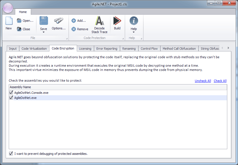The height and width of the screenshot is (165, 238).
Task: Uncheck the AgileDotNet.Console.exe checkbox
Action: [11, 92]
